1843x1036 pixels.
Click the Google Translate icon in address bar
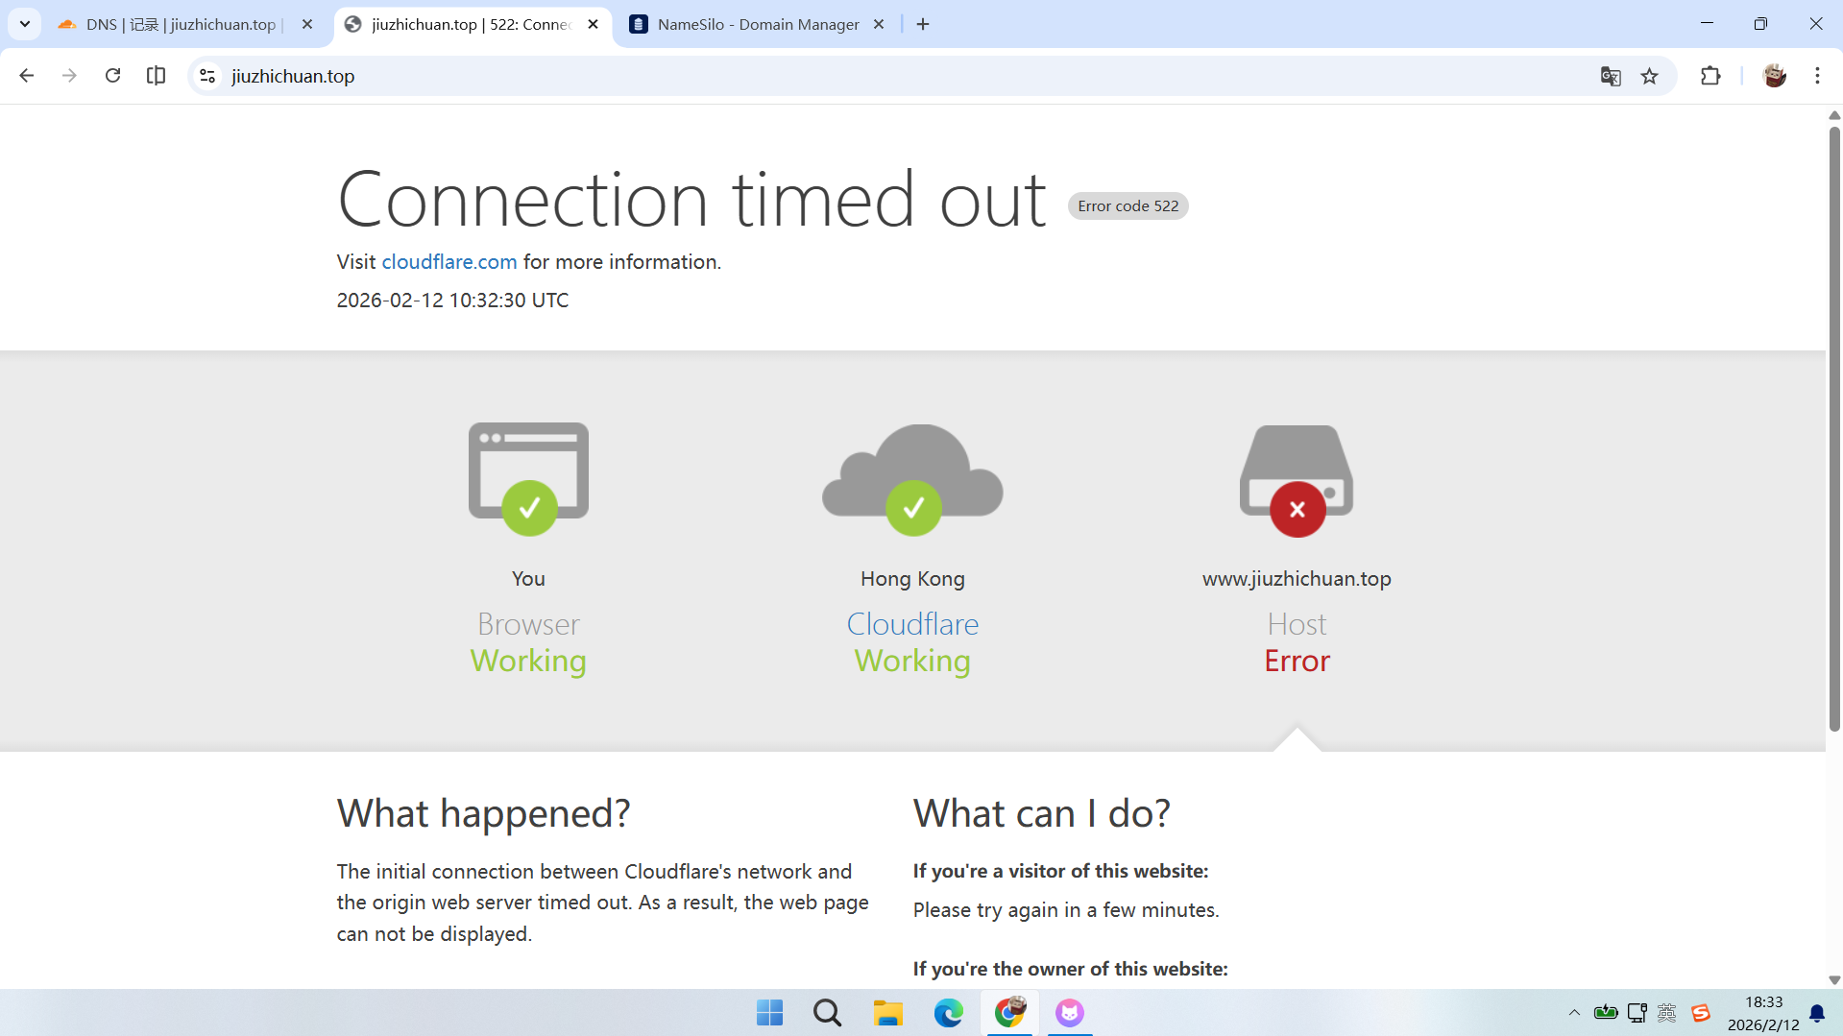[x=1611, y=76]
